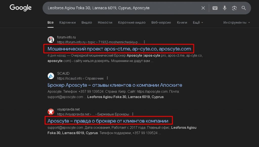Click the magnifying glass search button

244,8
